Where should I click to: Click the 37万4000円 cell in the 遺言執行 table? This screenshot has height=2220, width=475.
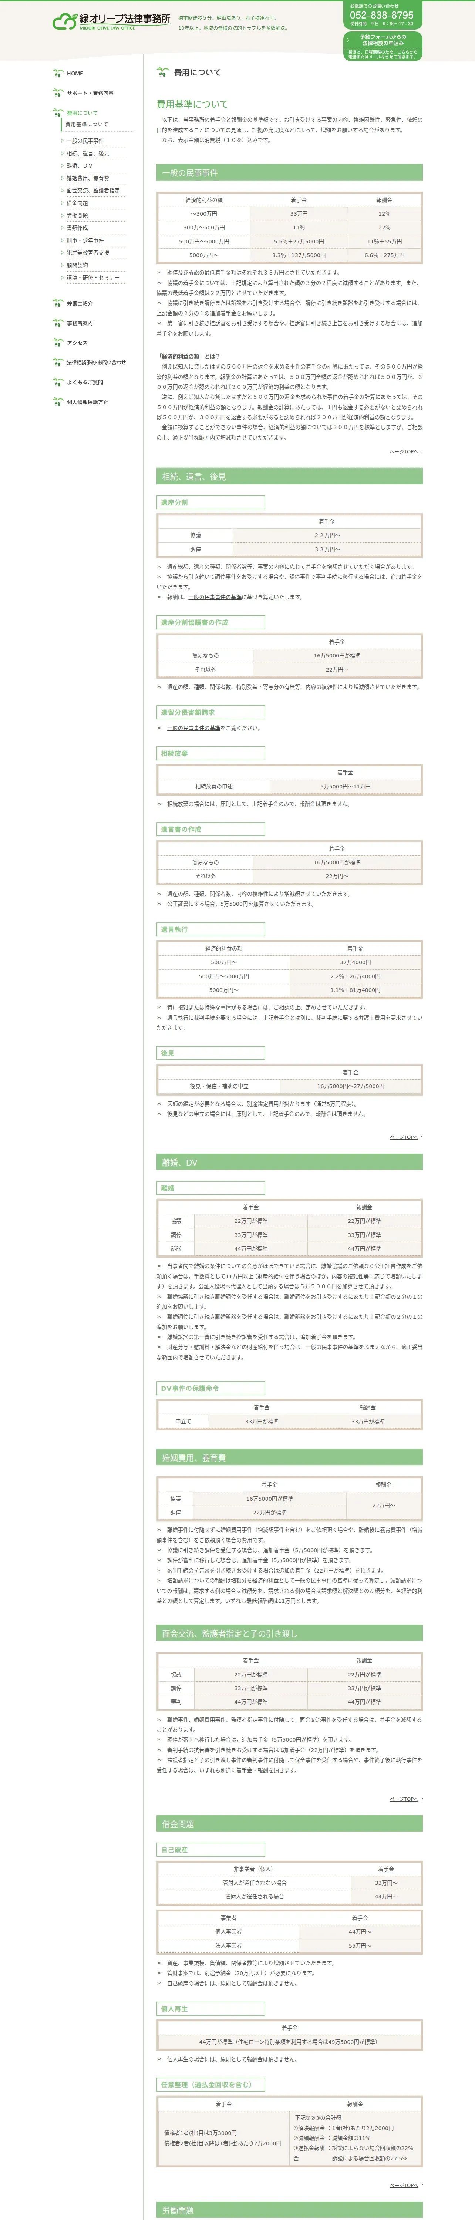[355, 963]
